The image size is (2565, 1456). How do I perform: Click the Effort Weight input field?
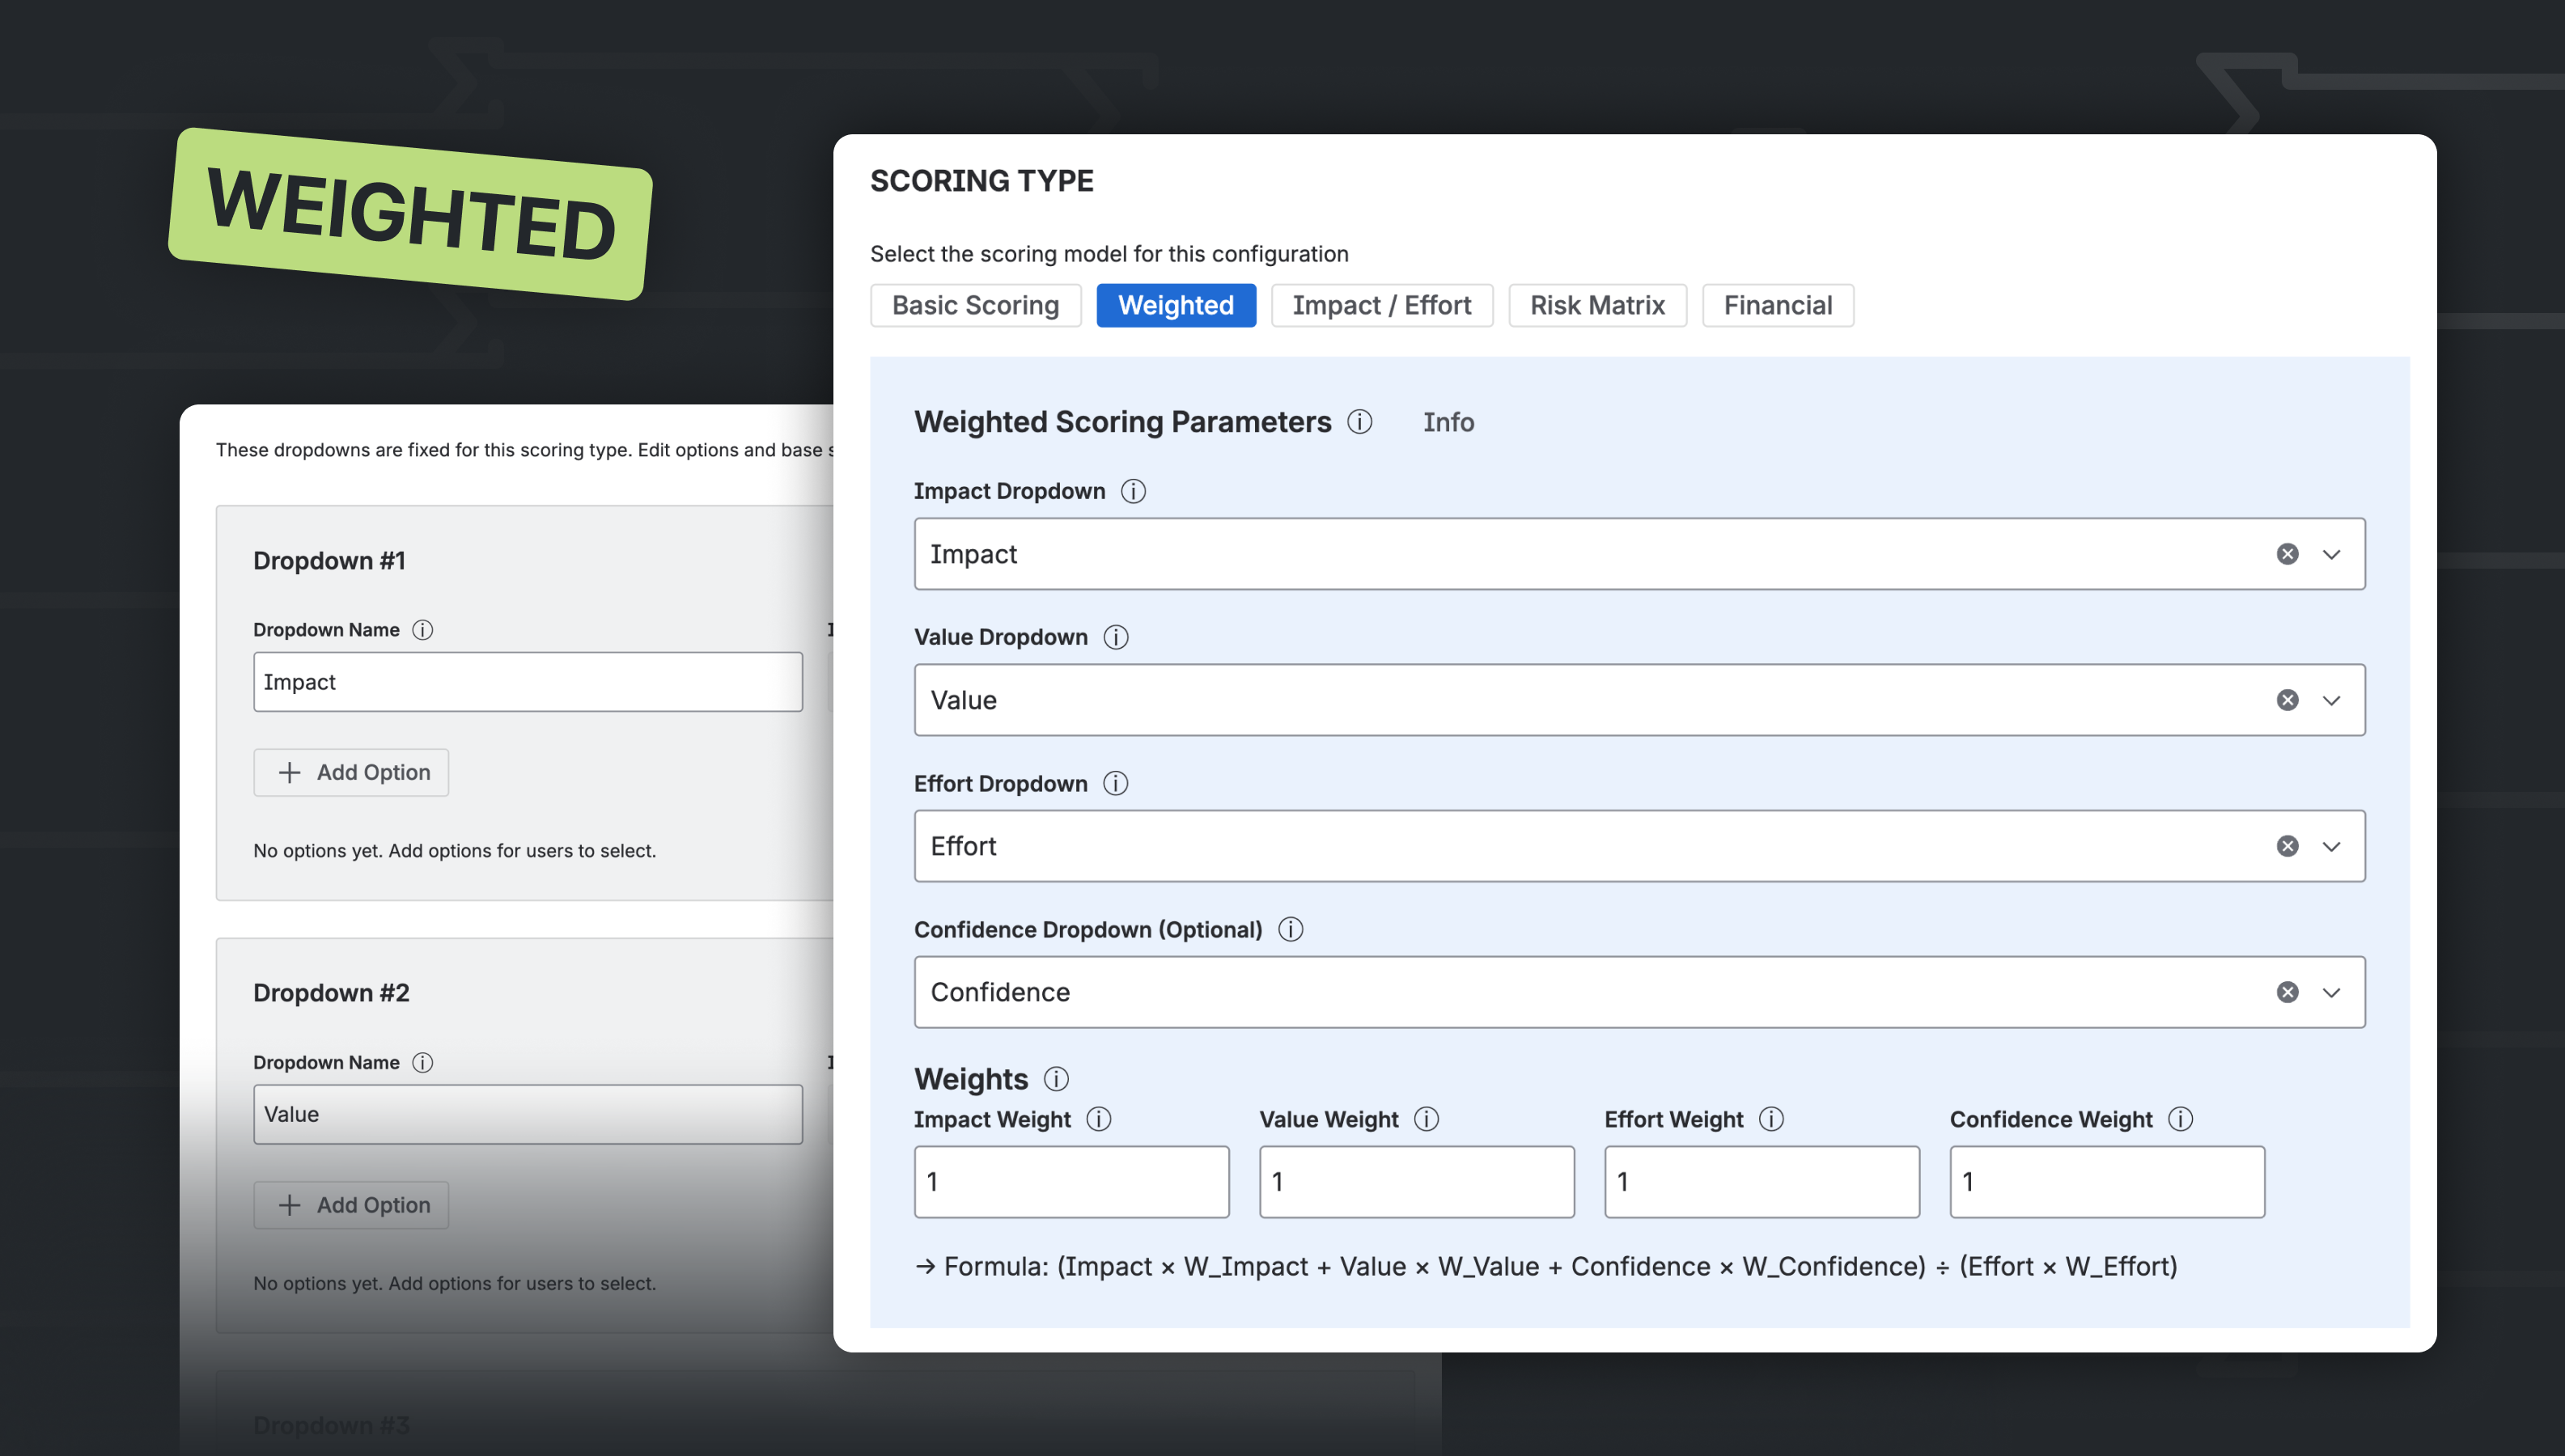pyautogui.click(x=1761, y=1181)
